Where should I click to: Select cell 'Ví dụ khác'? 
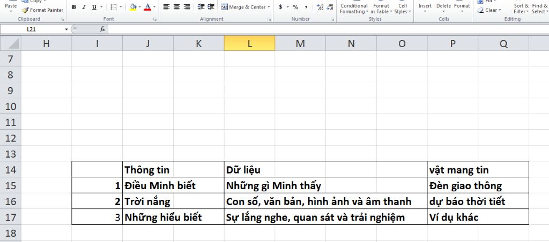click(x=452, y=217)
